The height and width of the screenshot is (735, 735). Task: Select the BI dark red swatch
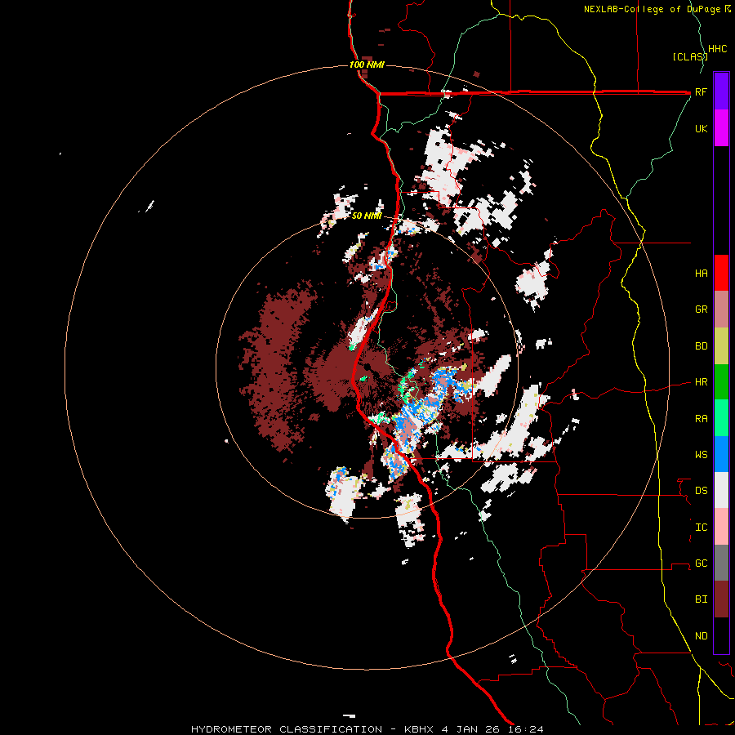[x=721, y=599]
